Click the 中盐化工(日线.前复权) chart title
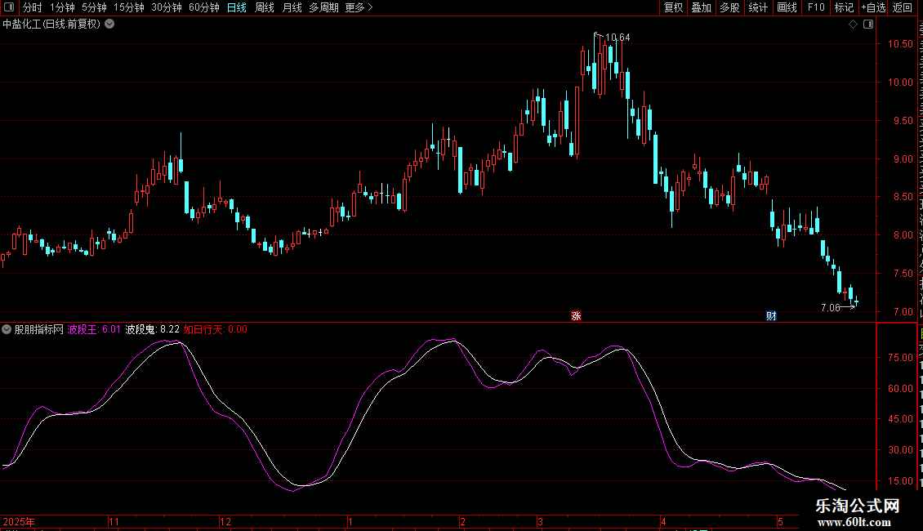The height and width of the screenshot is (531, 923). point(51,25)
